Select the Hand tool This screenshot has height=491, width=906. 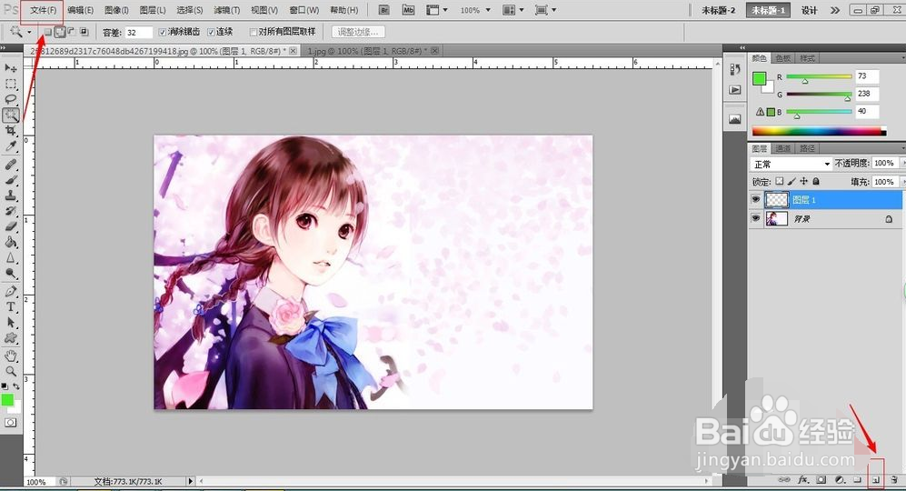10,356
